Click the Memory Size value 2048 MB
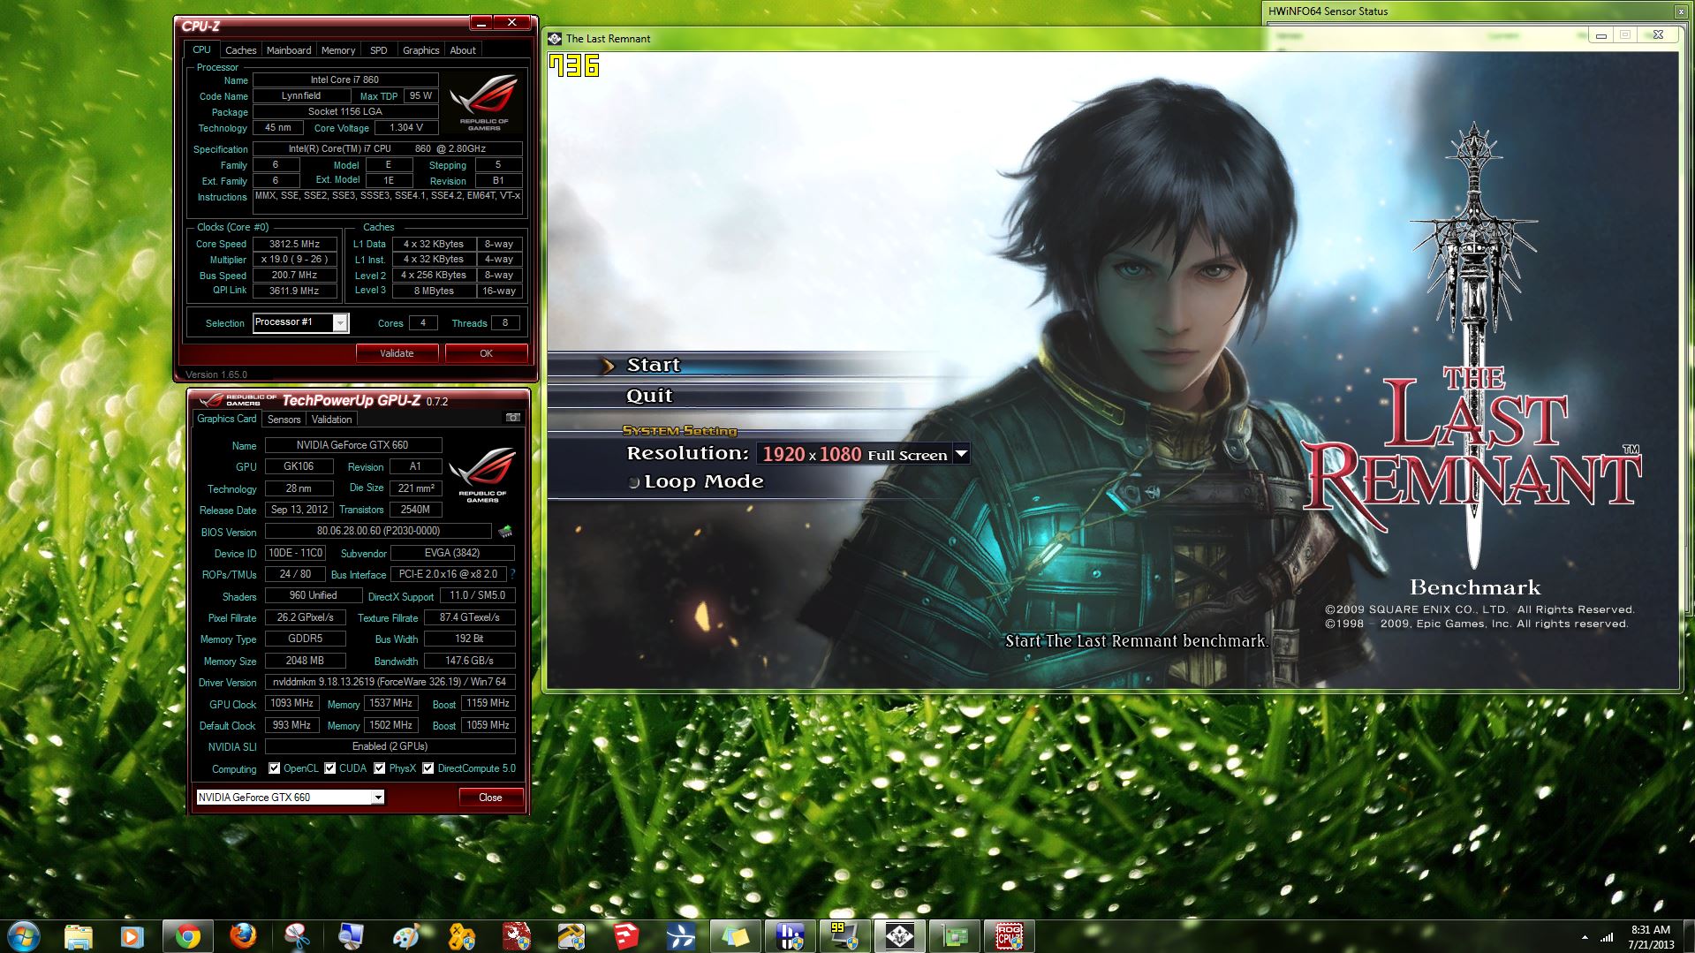The height and width of the screenshot is (953, 1695). point(305,661)
